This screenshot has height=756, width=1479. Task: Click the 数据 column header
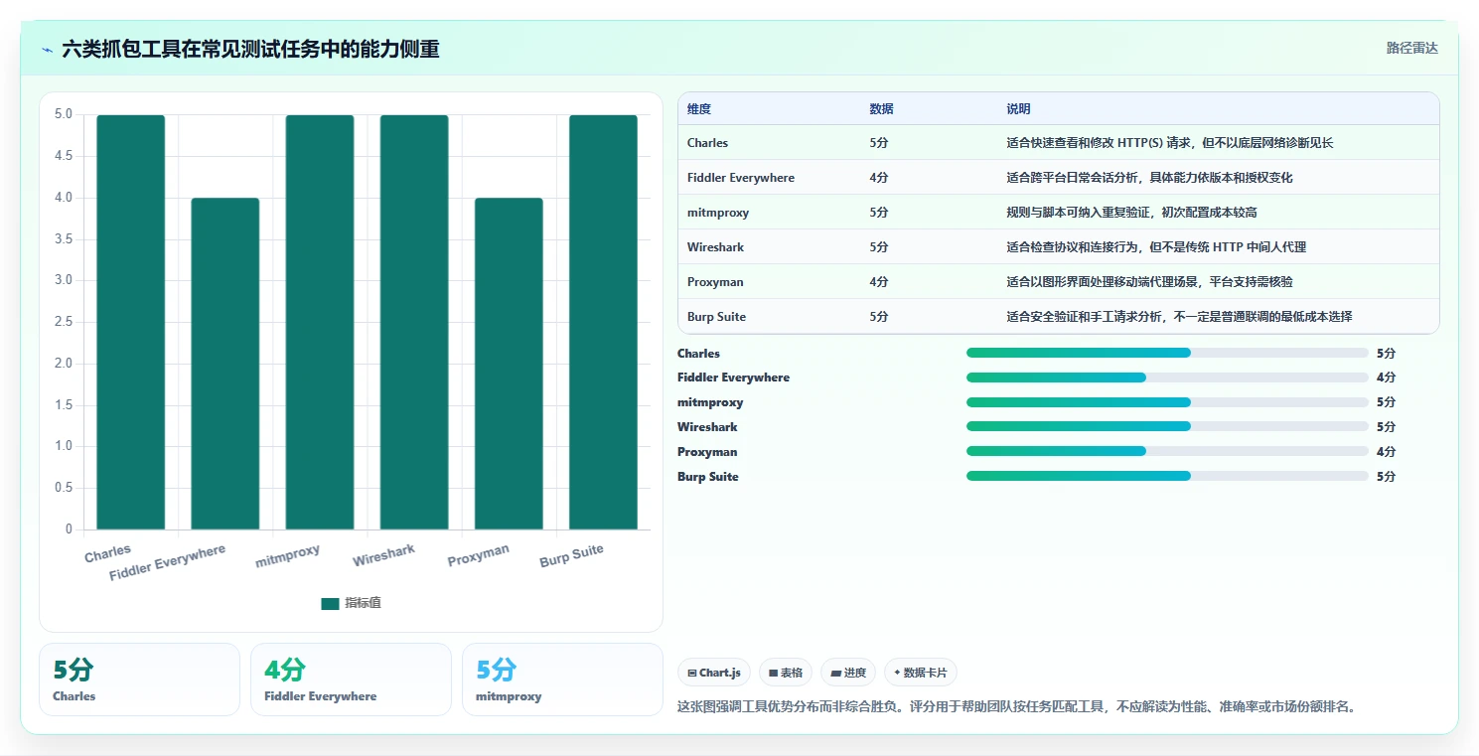pyautogui.click(x=881, y=109)
